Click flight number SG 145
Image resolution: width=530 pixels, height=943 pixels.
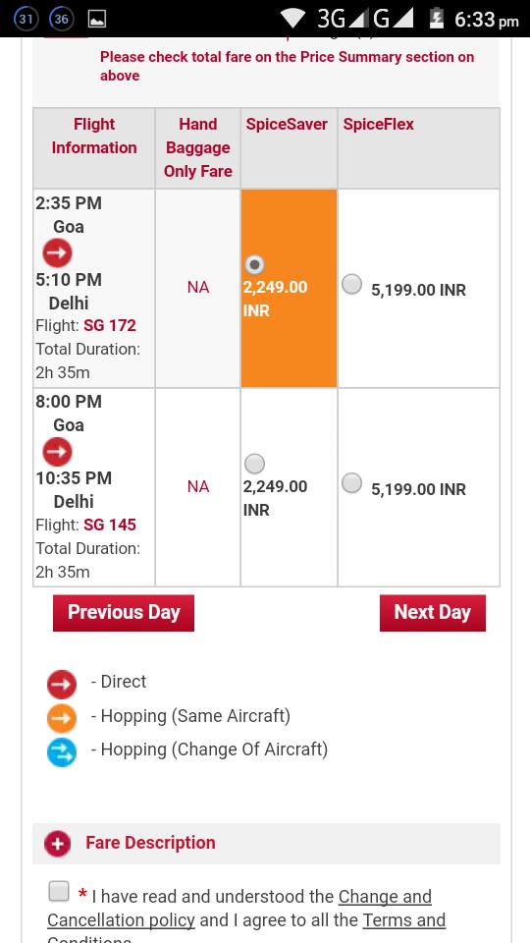click(x=110, y=525)
